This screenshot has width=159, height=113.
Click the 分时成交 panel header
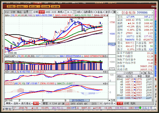tap(128, 73)
